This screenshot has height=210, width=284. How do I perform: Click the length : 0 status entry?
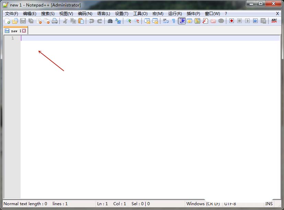coord(38,204)
